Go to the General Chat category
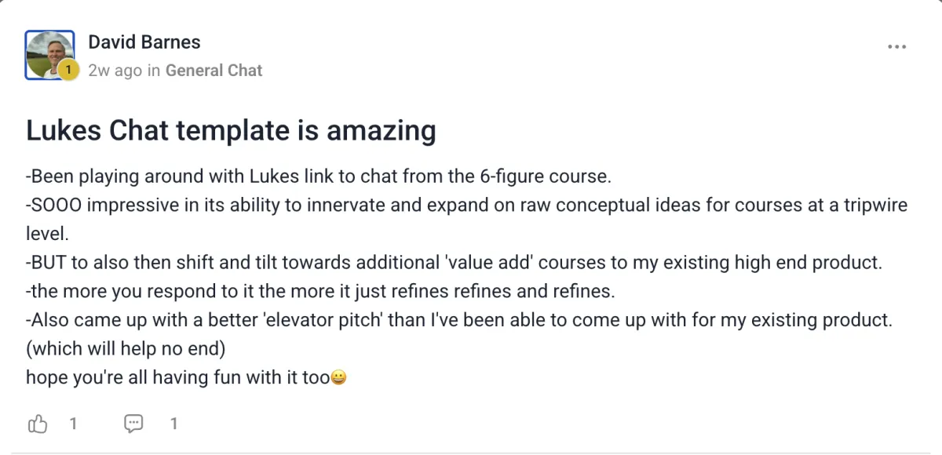Screen dimensions: 942x455 [214, 71]
